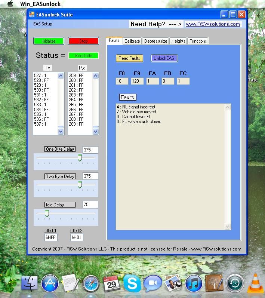
Task: Select Tx row '527 : 1'
Action: (x=40, y=76)
